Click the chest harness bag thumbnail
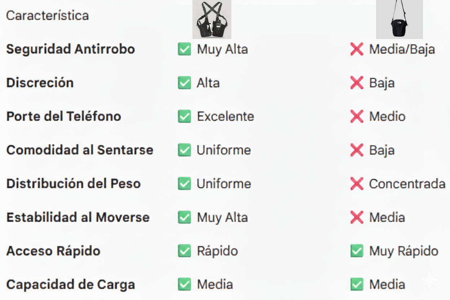 tap(212, 19)
